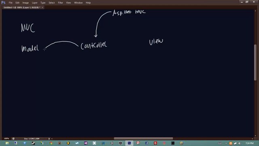Open the Type menu
The image size is (259, 146).
pos(43,3)
